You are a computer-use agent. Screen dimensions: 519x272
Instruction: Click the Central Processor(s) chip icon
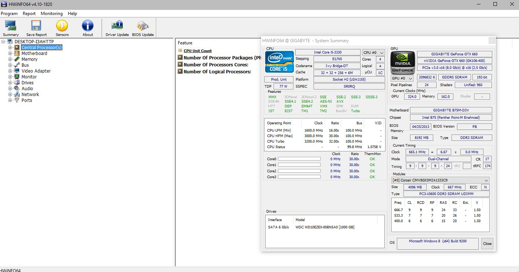[x=17, y=47]
